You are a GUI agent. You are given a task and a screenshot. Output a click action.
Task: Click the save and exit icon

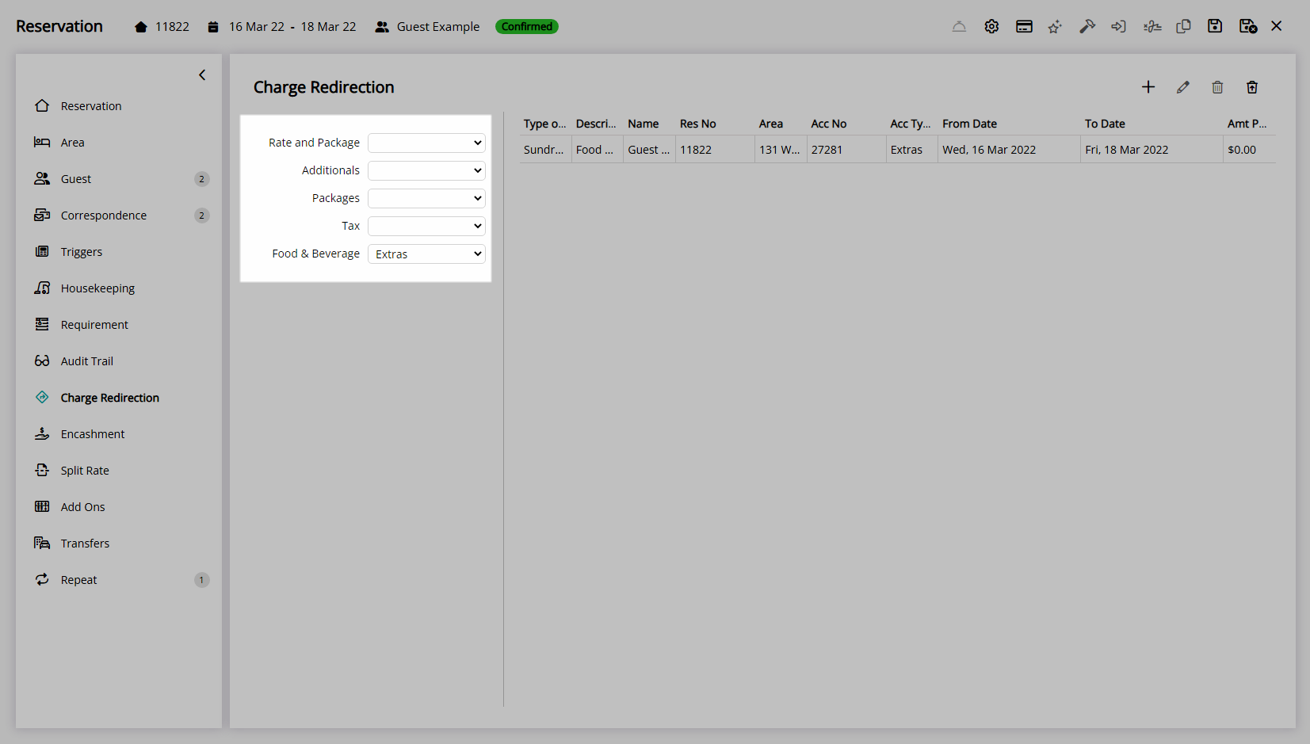click(x=1248, y=26)
